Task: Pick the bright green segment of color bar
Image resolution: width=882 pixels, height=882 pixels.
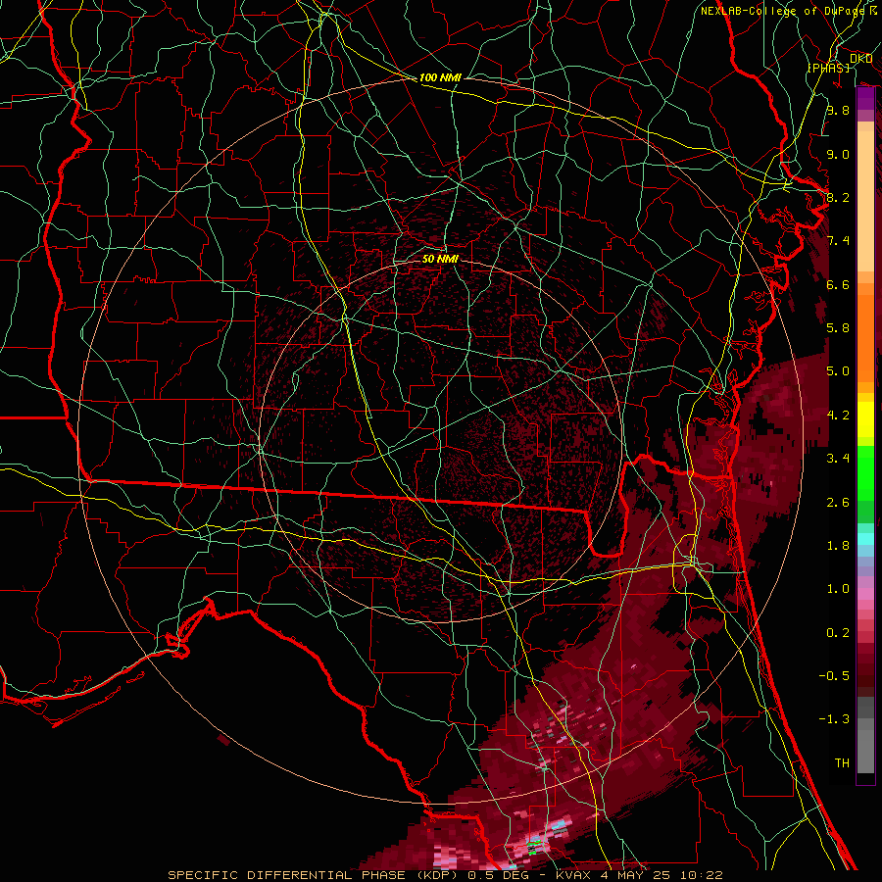Action: [x=865, y=473]
